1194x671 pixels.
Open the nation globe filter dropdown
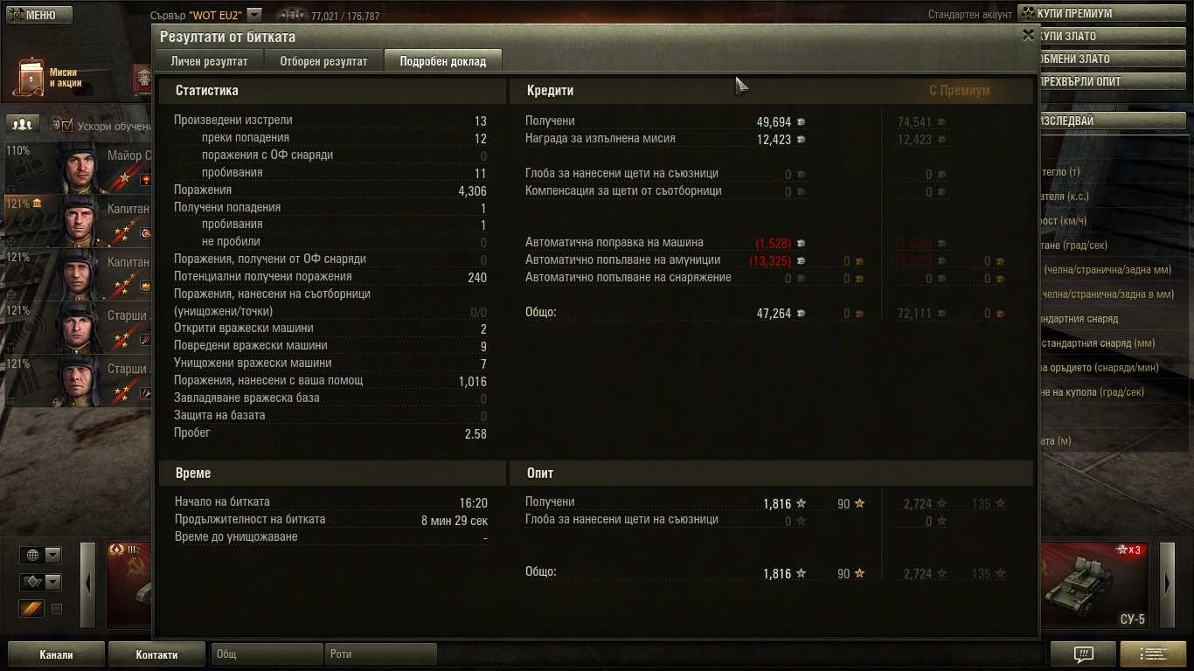click(41, 555)
